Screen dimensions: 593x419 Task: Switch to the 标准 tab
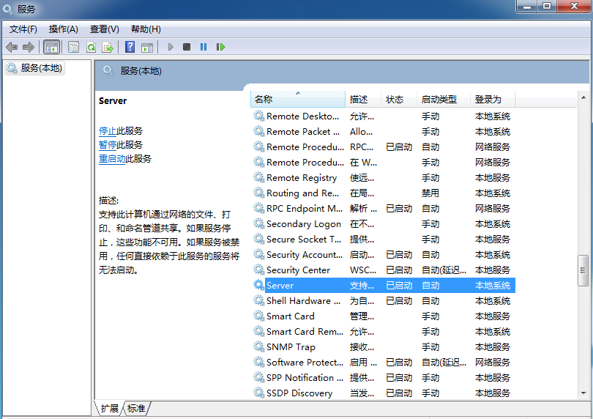(136, 409)
